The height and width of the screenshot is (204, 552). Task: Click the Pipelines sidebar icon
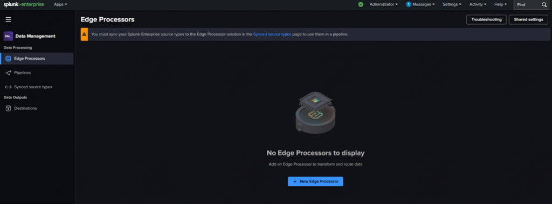click(9, 73)
